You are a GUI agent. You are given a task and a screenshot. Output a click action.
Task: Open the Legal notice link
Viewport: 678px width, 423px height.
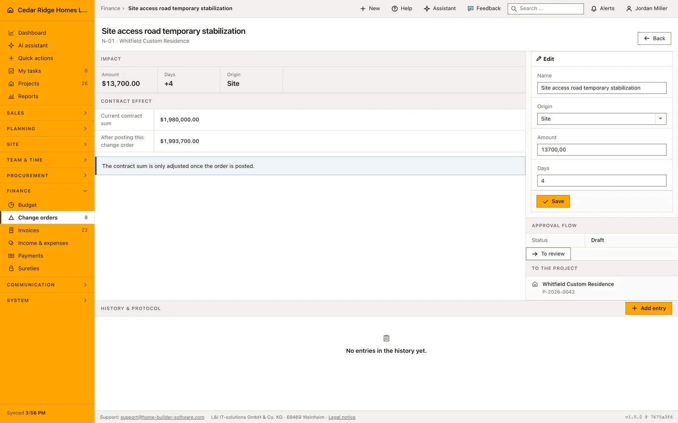(342, 417)
